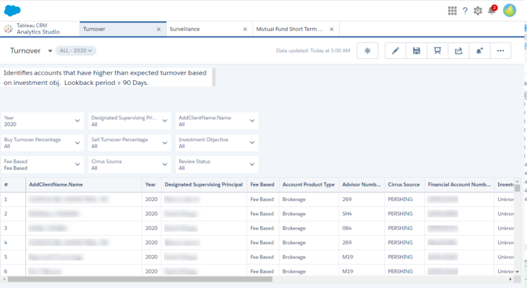Open the Cirrus Source filter dropdown
This screenshot has width=527, height=288.
(130, 165)
